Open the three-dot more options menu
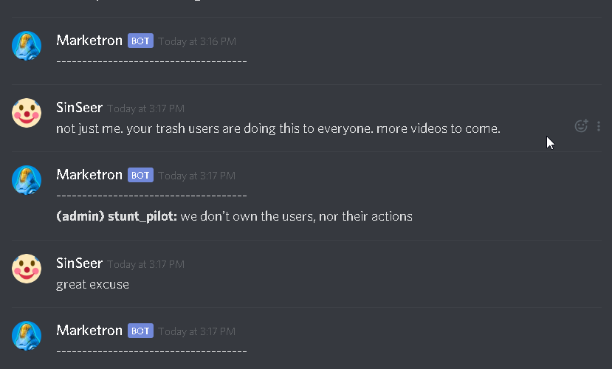Image resolution: width=612 pixels, height=369 pixels. pyautogui.click(x=599, y=126)
